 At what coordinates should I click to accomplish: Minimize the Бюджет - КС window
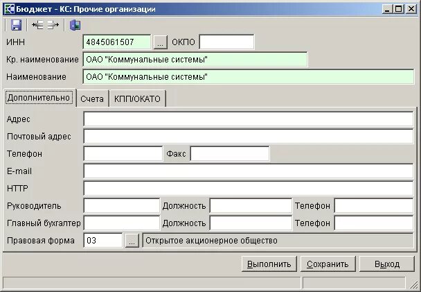[x=387, y=9]
